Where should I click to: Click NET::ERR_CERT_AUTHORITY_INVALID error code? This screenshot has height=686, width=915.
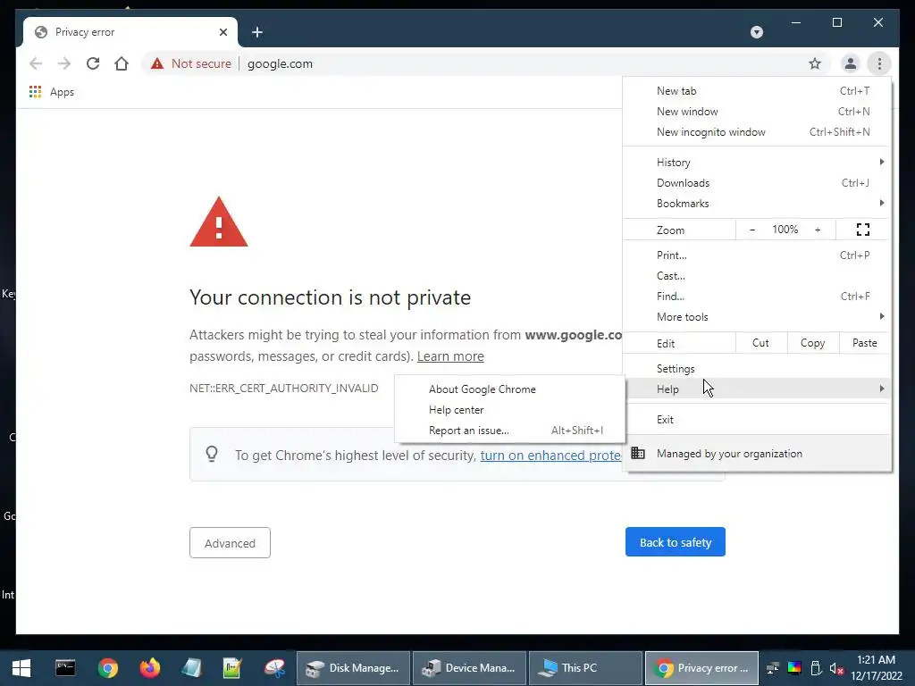coord(283,388)
